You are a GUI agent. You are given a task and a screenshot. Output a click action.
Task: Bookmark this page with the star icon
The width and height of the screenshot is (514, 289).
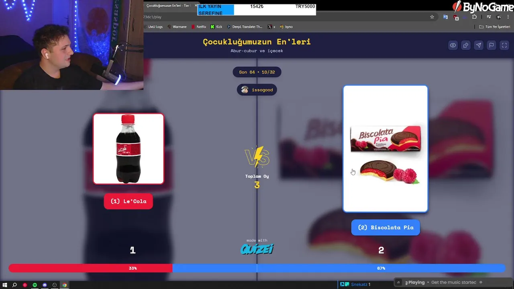[432, 17]
